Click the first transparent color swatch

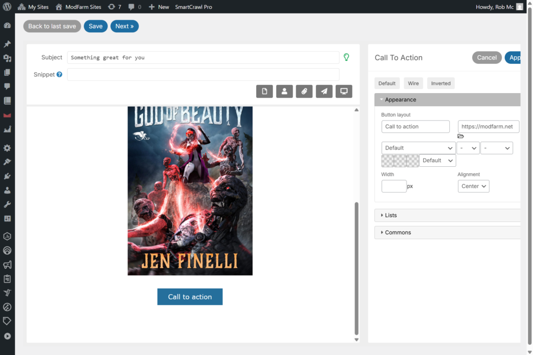387,161
